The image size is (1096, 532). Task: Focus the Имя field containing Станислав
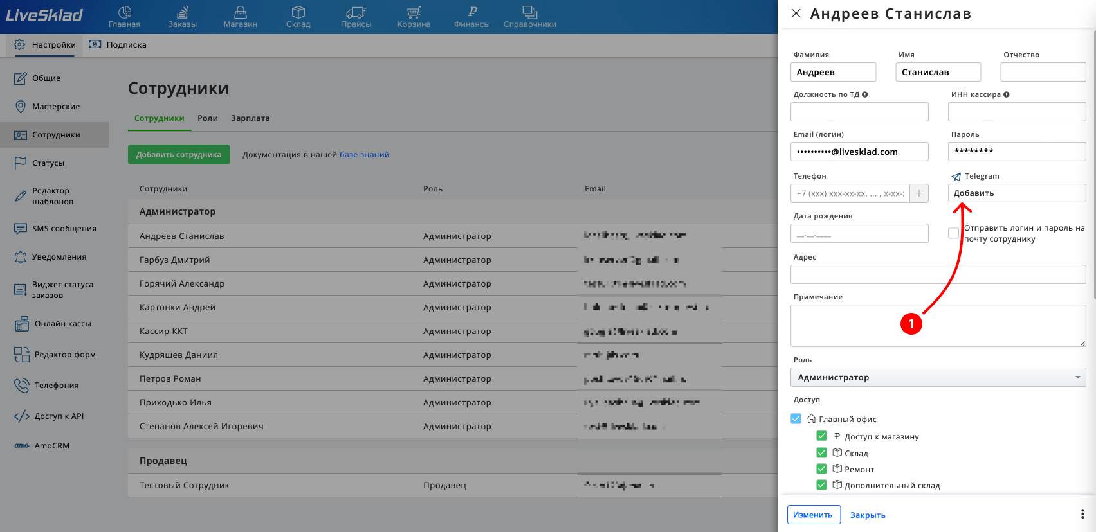click(938, 72)
